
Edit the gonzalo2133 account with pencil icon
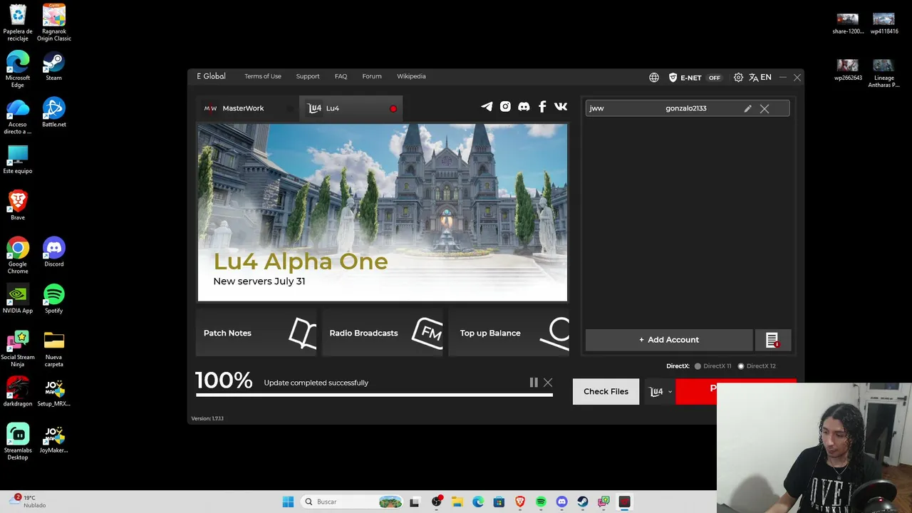[747, 108]
